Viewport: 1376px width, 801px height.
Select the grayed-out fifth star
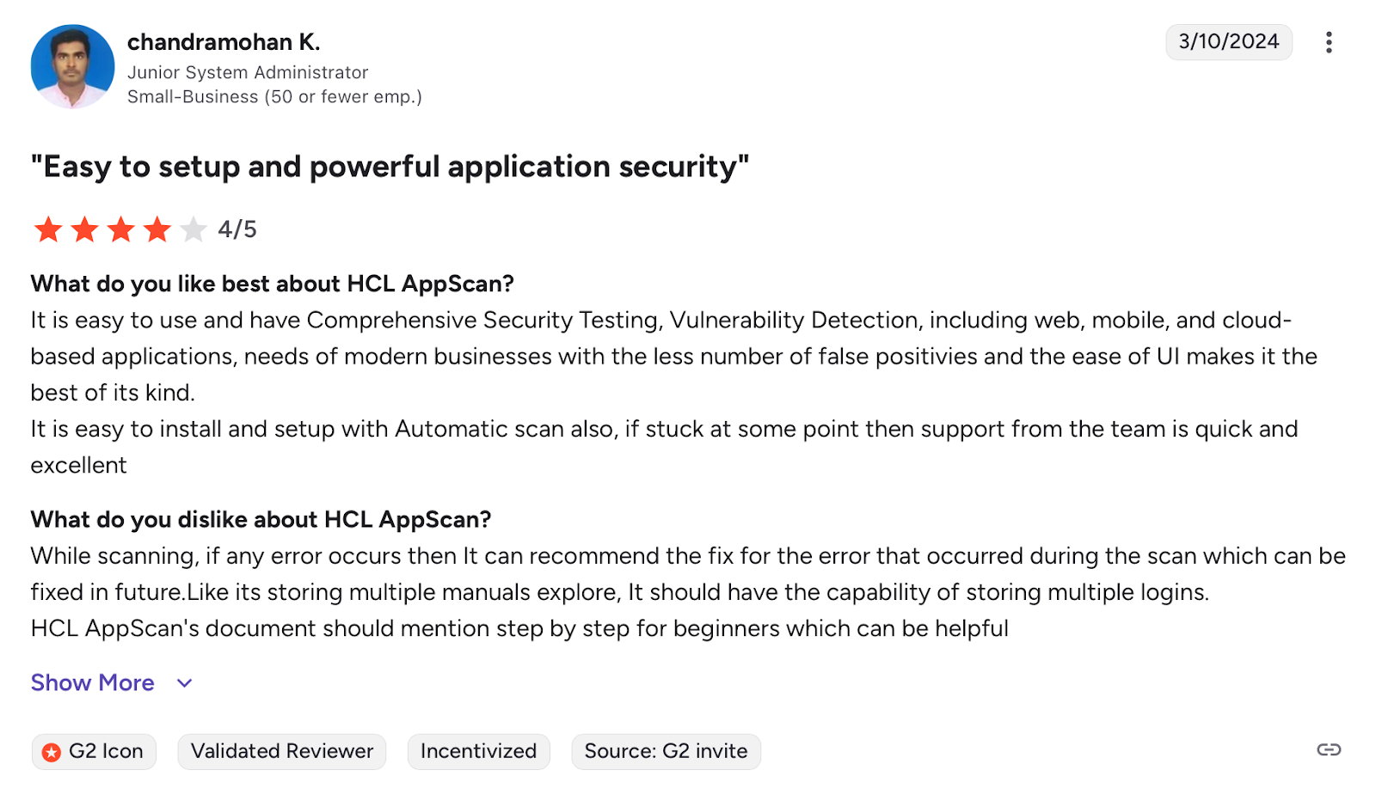pyautogui.click(x=193, y=229)
